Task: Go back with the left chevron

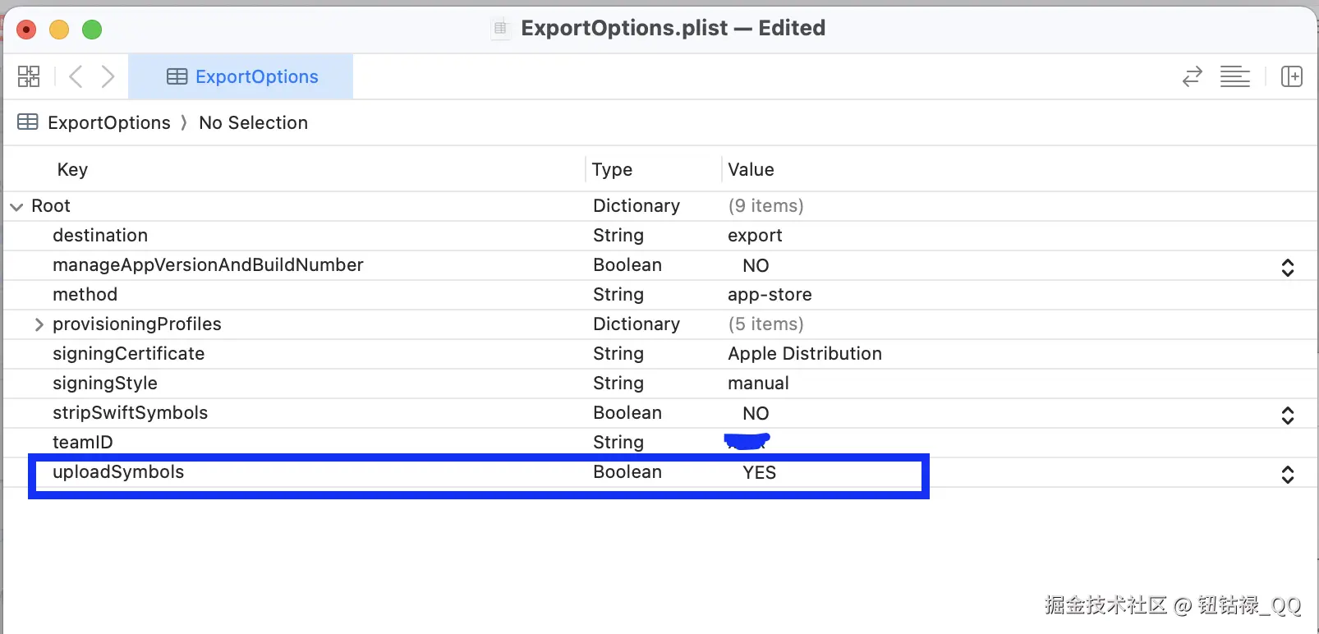Action: coord(76,76)
